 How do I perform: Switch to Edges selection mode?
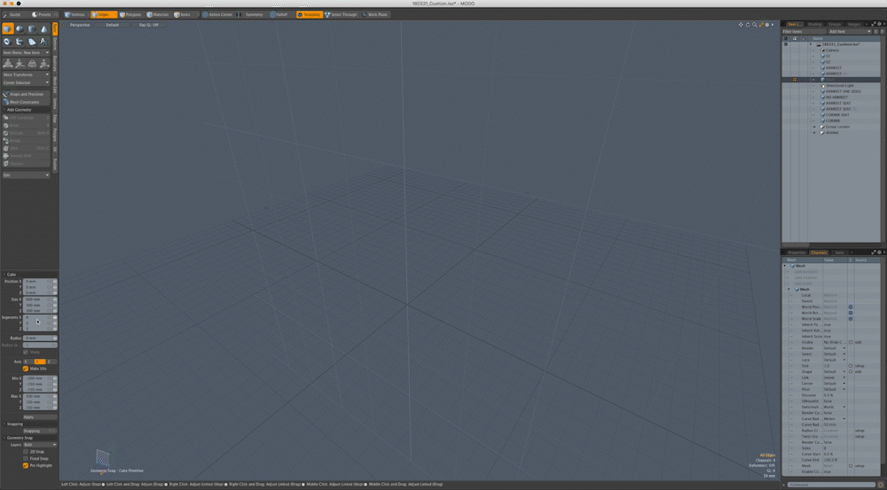pos(104,15)
